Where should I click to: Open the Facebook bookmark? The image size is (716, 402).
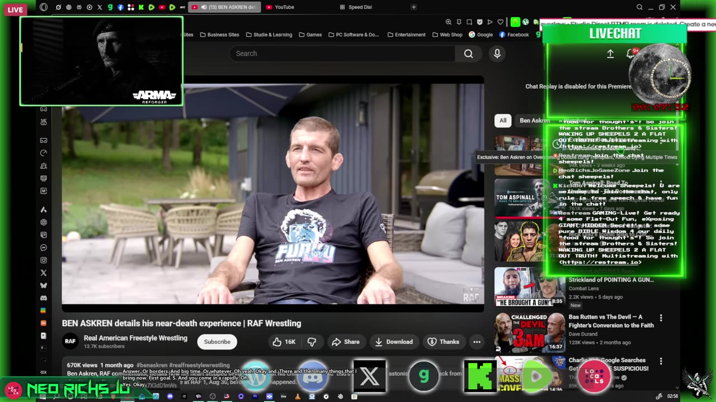click(x=514, y=35)
